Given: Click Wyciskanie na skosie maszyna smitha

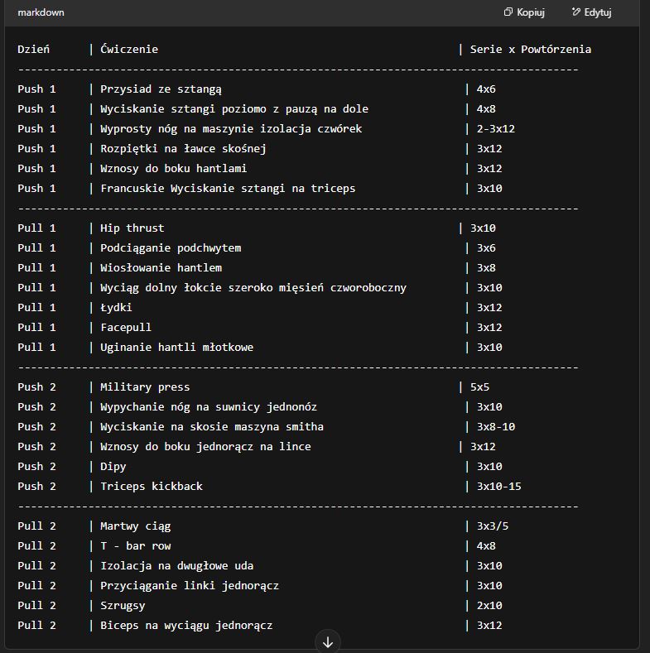Looking at the screenshot, I should pos(212,427).
